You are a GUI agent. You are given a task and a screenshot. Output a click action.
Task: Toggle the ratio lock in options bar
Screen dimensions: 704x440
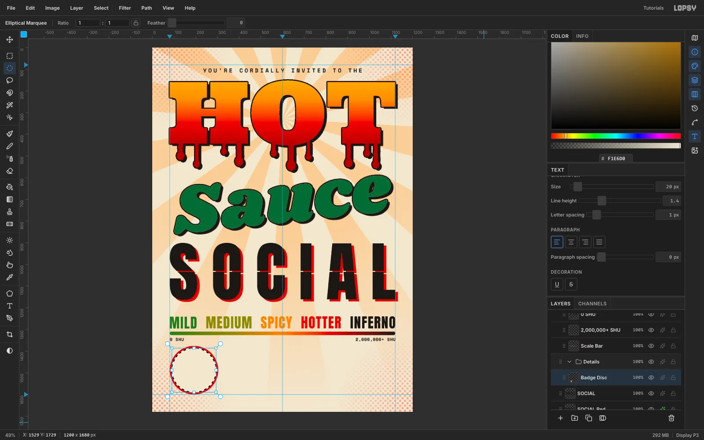coord(136,23)
